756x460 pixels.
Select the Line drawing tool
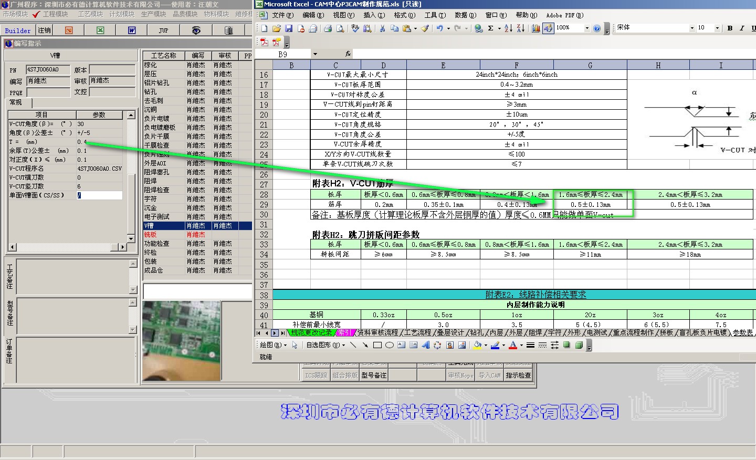click(x=353, y=345)
